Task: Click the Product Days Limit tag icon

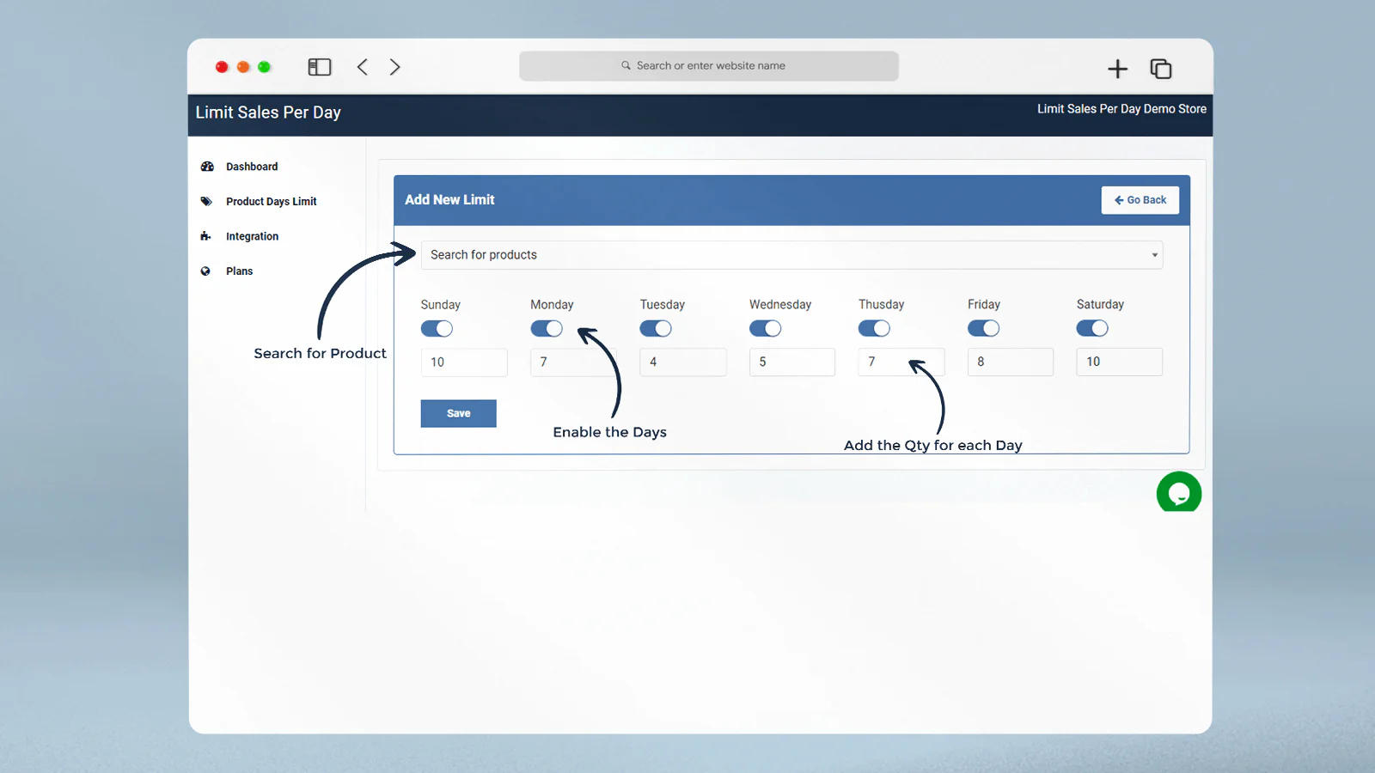Action: (206, 202)
